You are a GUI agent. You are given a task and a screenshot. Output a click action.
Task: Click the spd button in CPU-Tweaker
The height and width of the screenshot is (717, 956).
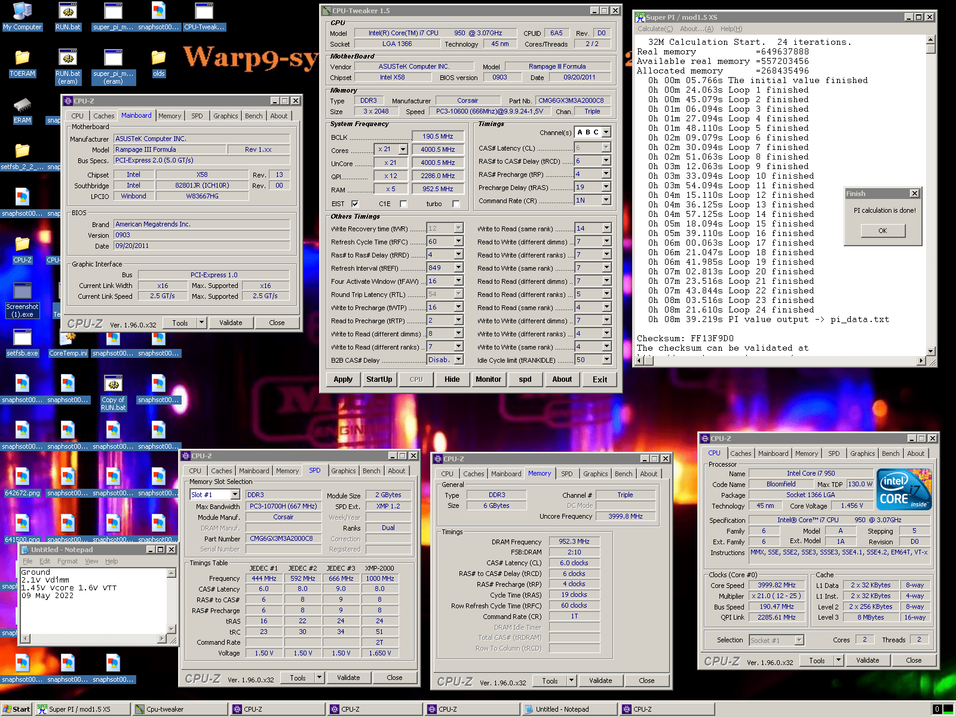[525, 379]
